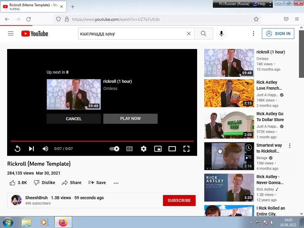Close the Rickroll tab

click(61, 7)
